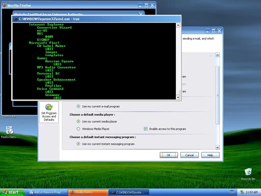
Task: Open the EN language bar indicator
Action: pyautogui.click(x=232, y=192)
